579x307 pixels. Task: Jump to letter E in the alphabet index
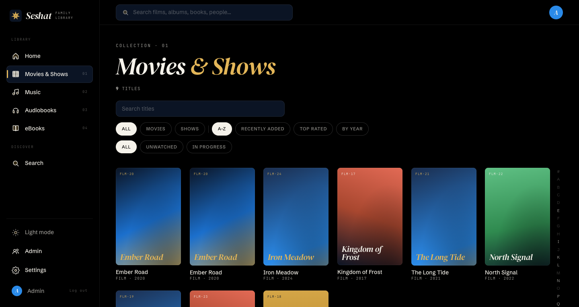tap(558, 210)
